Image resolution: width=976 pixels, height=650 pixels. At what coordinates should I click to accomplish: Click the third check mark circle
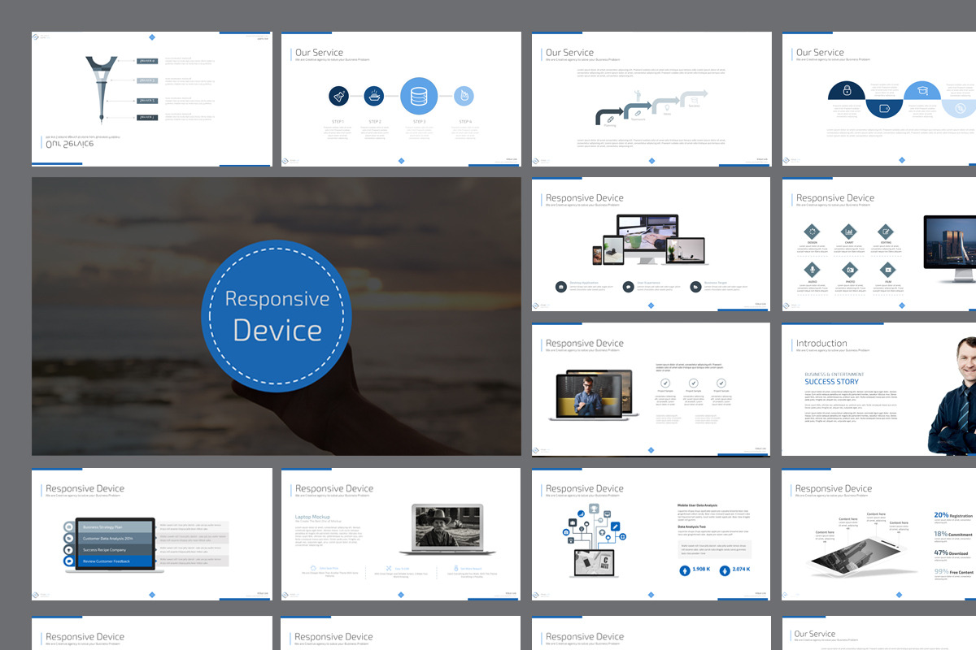tap(721, 383)
